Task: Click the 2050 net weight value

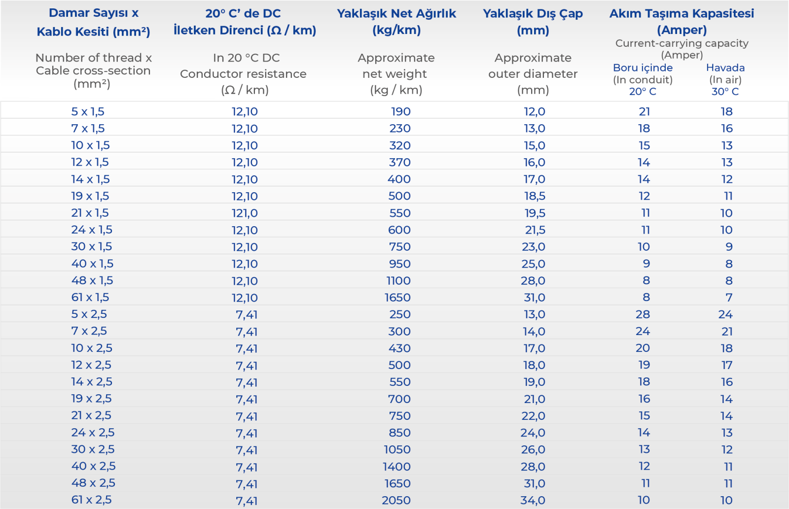Action: (396, 500)
